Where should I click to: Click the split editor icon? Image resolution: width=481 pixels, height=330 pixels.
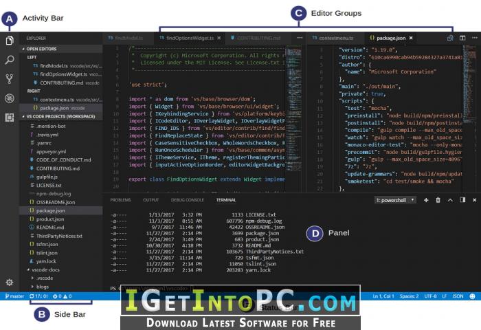pos(462,38)
